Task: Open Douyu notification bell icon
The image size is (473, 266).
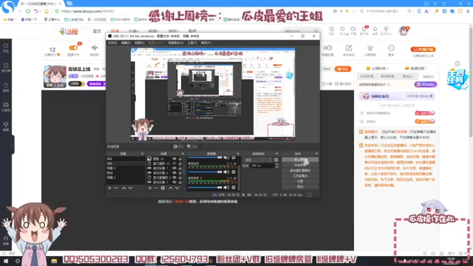Action: point(375,29)
